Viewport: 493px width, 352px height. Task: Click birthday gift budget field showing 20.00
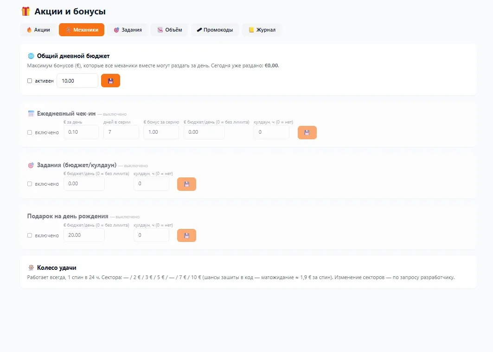[x=84, y=235]
